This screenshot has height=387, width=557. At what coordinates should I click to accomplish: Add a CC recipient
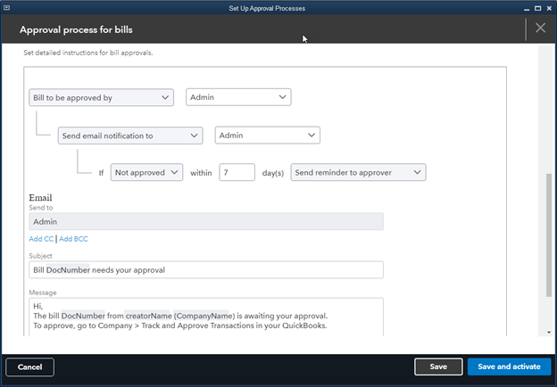tap(41, 239)
